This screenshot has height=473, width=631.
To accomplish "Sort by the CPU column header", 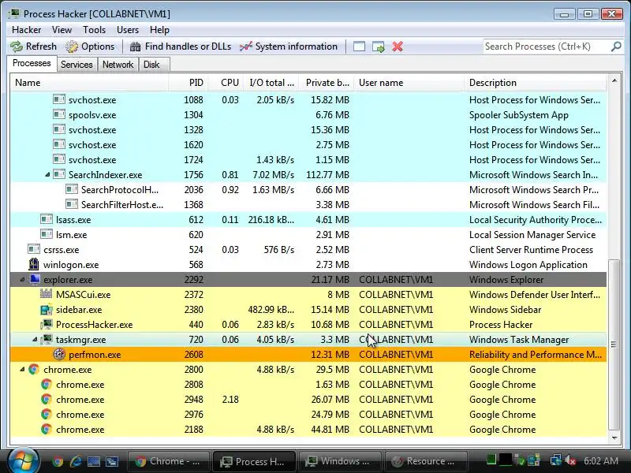I will click(225, 83).
